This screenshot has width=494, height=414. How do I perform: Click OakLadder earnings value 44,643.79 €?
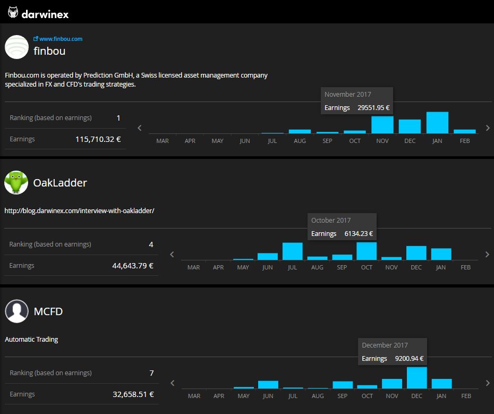pos(133,266)
